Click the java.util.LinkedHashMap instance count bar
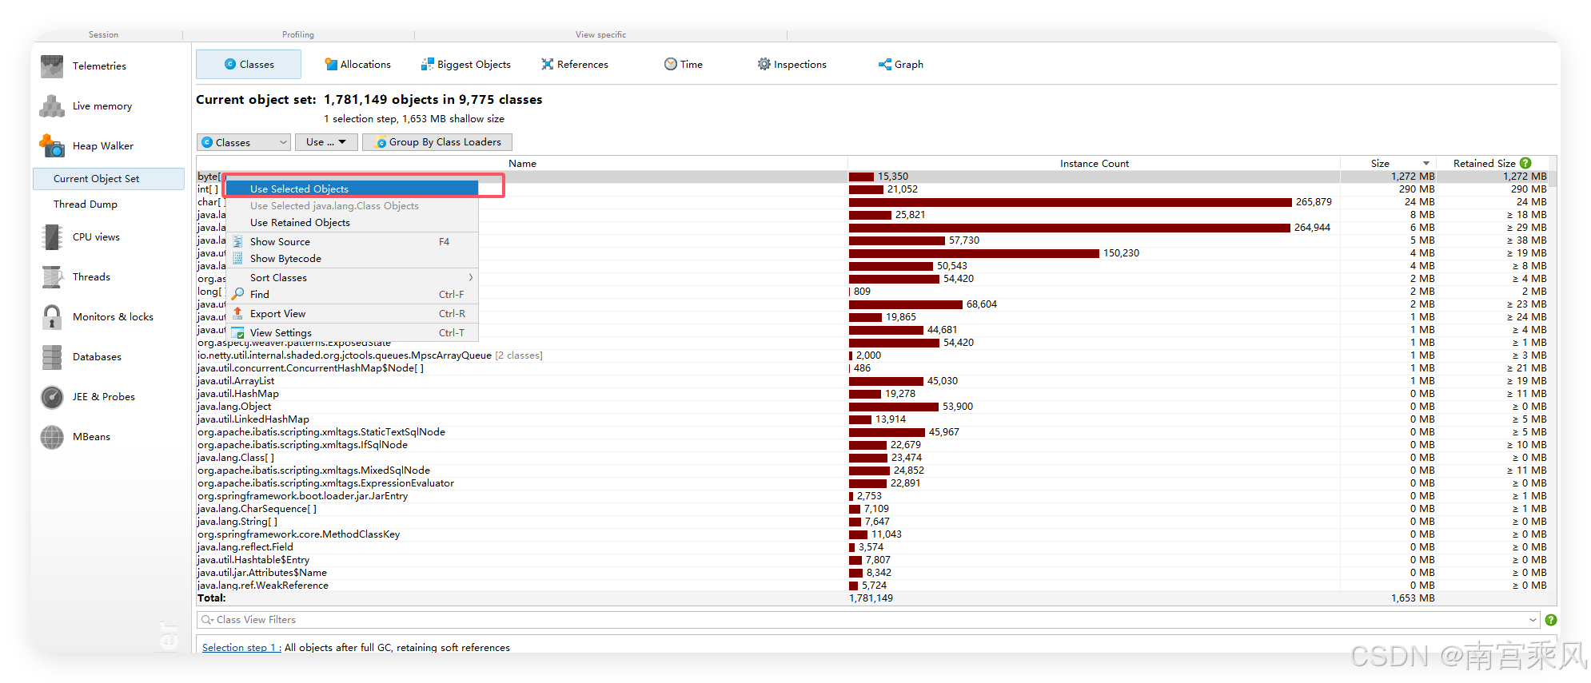This screenshot has width=1591, height=683. 860,419
